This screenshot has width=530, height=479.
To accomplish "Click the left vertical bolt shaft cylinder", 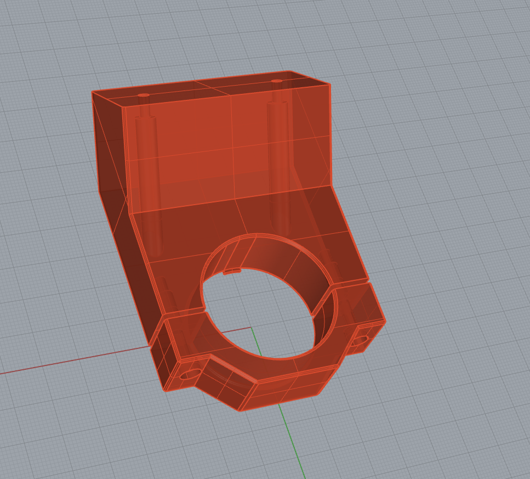I will [147, 165].
